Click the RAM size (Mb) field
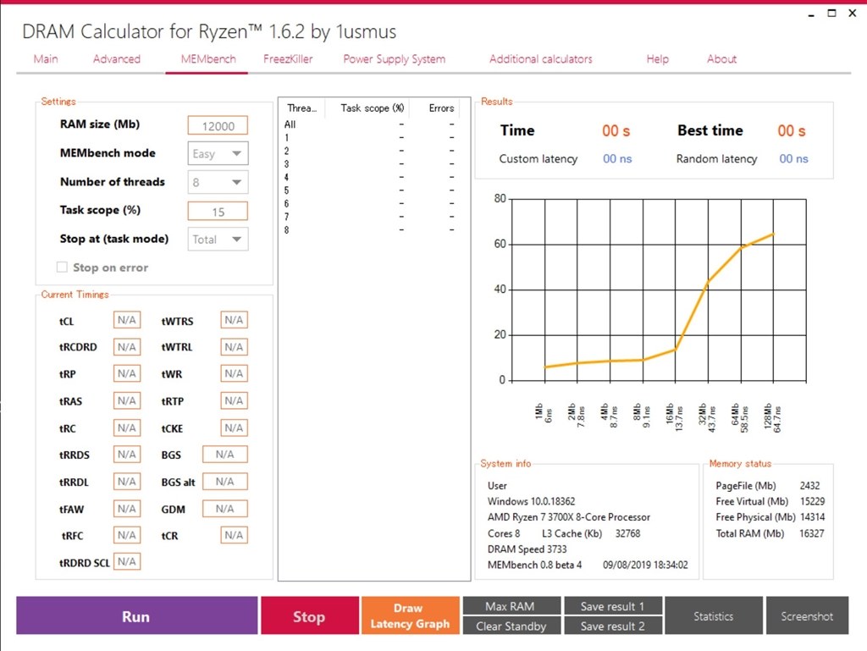 218,126
